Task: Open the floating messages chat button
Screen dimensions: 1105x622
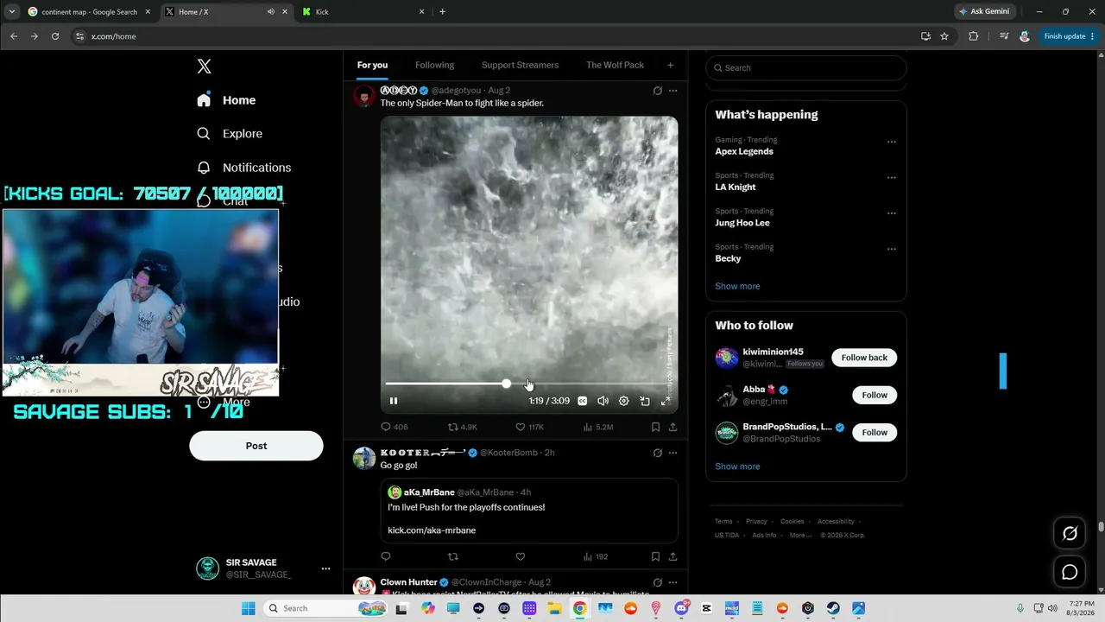Action: 1070,572
